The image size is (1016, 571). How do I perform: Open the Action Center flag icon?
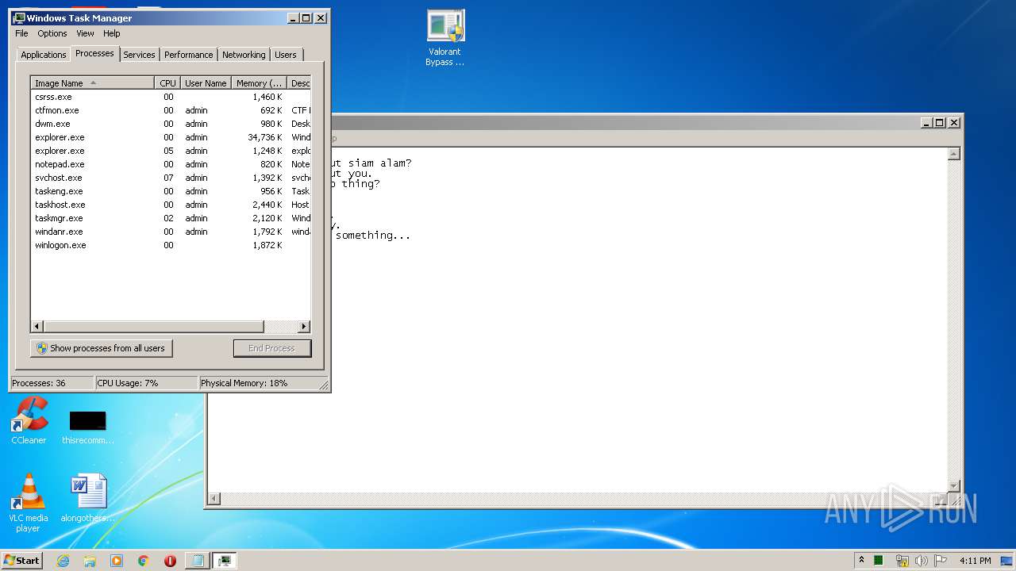[941, 561]
